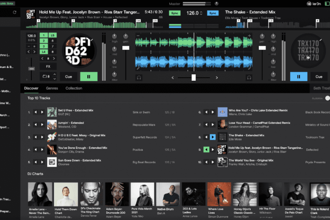Click the left deck gain knob

[x=126, y=36]
